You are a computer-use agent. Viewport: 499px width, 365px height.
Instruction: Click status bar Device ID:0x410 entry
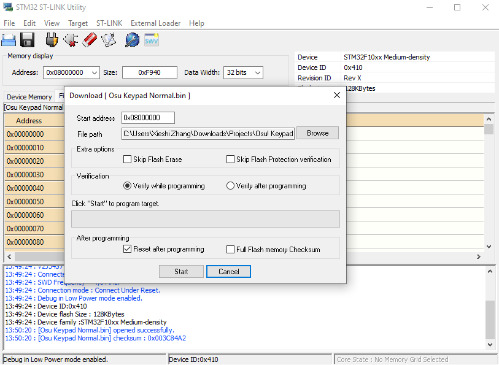(250, 359)
